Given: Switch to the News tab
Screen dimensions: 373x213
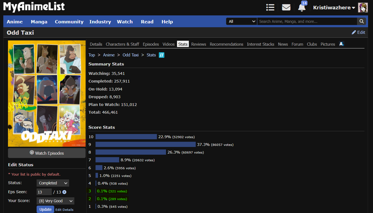Looking at the screenshot, I should (283, 44).
